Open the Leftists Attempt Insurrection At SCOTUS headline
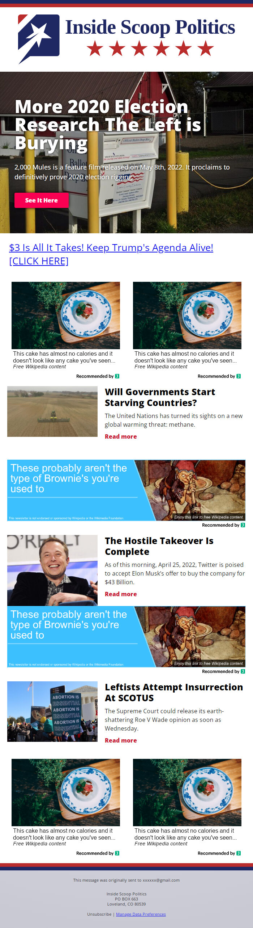 click(174, 693)
